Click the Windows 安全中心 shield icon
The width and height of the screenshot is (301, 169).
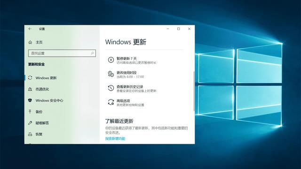30,100
